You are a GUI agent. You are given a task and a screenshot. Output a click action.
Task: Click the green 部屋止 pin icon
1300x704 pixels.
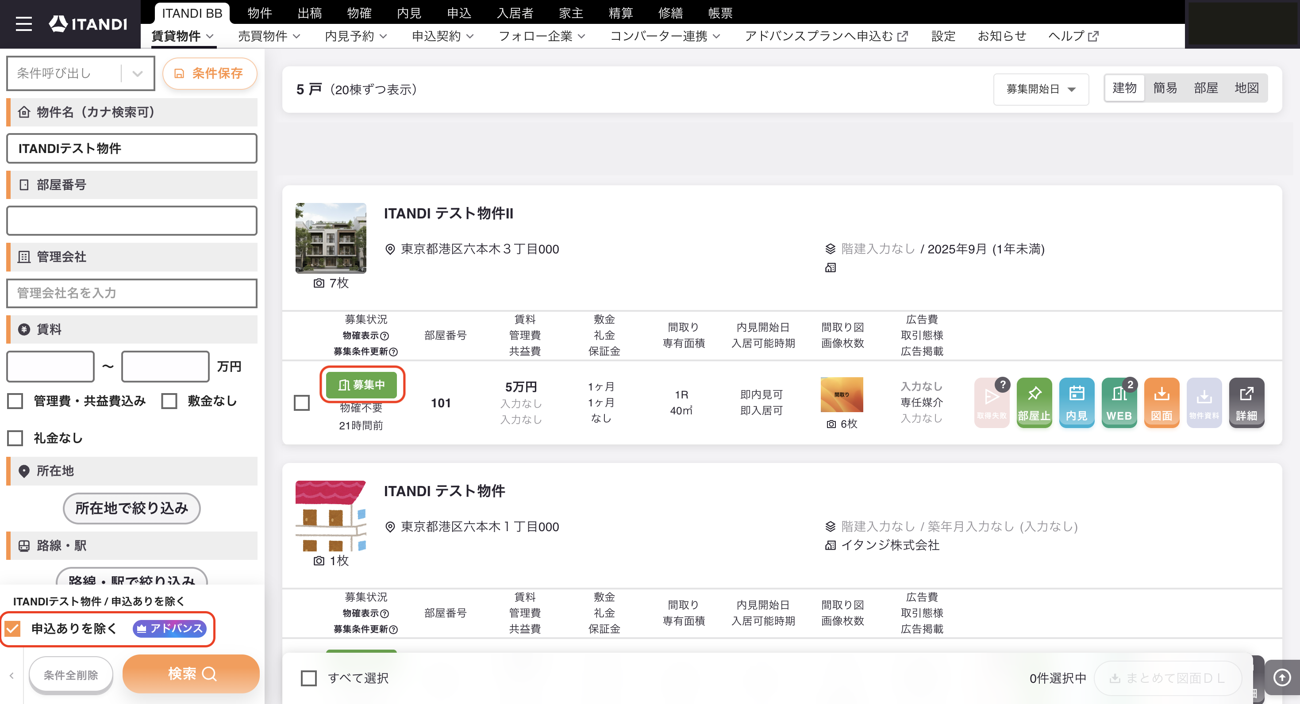[1034, 402]
